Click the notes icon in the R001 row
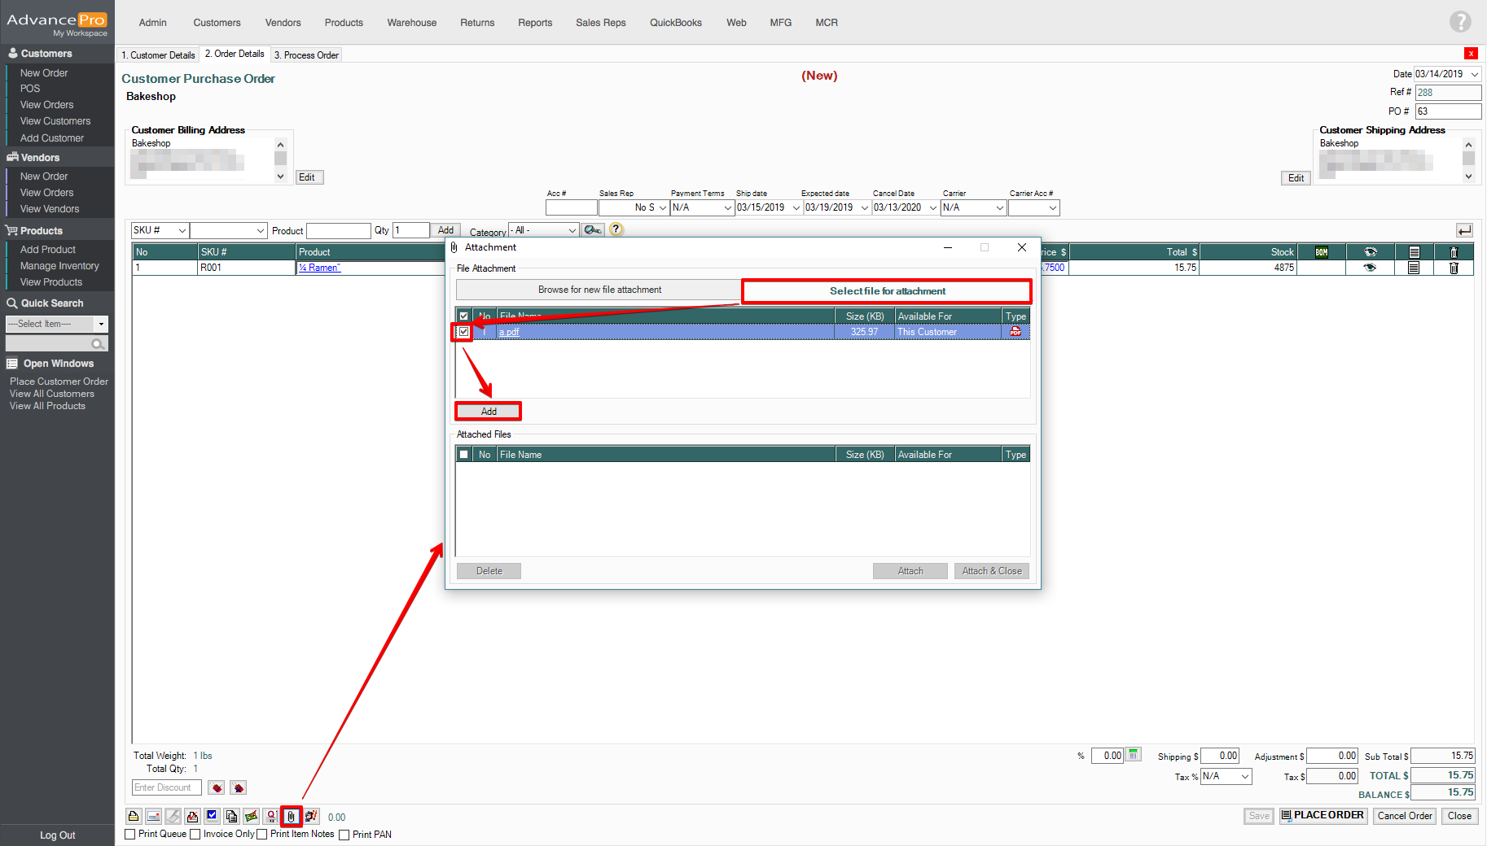The height and width of the screenshot is (846, 1487). [x=1414, y=268]
